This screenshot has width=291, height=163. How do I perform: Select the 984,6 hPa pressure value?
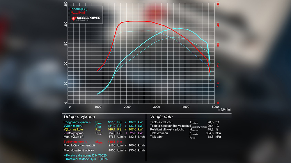213,133
